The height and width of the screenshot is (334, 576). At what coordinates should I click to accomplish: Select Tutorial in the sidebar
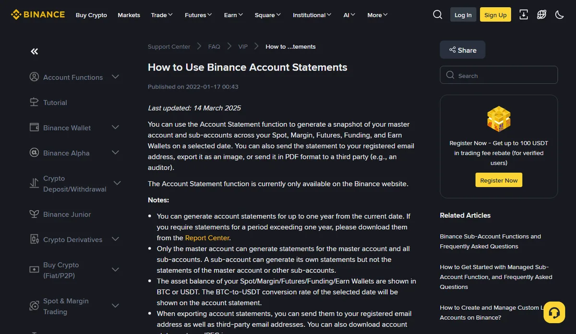(x=55, y=102)
